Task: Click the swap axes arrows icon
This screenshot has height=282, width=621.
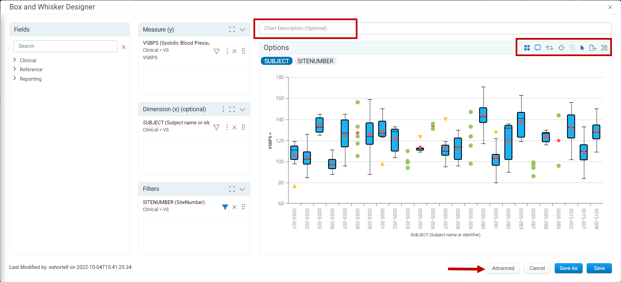Action: coord(549,48)
